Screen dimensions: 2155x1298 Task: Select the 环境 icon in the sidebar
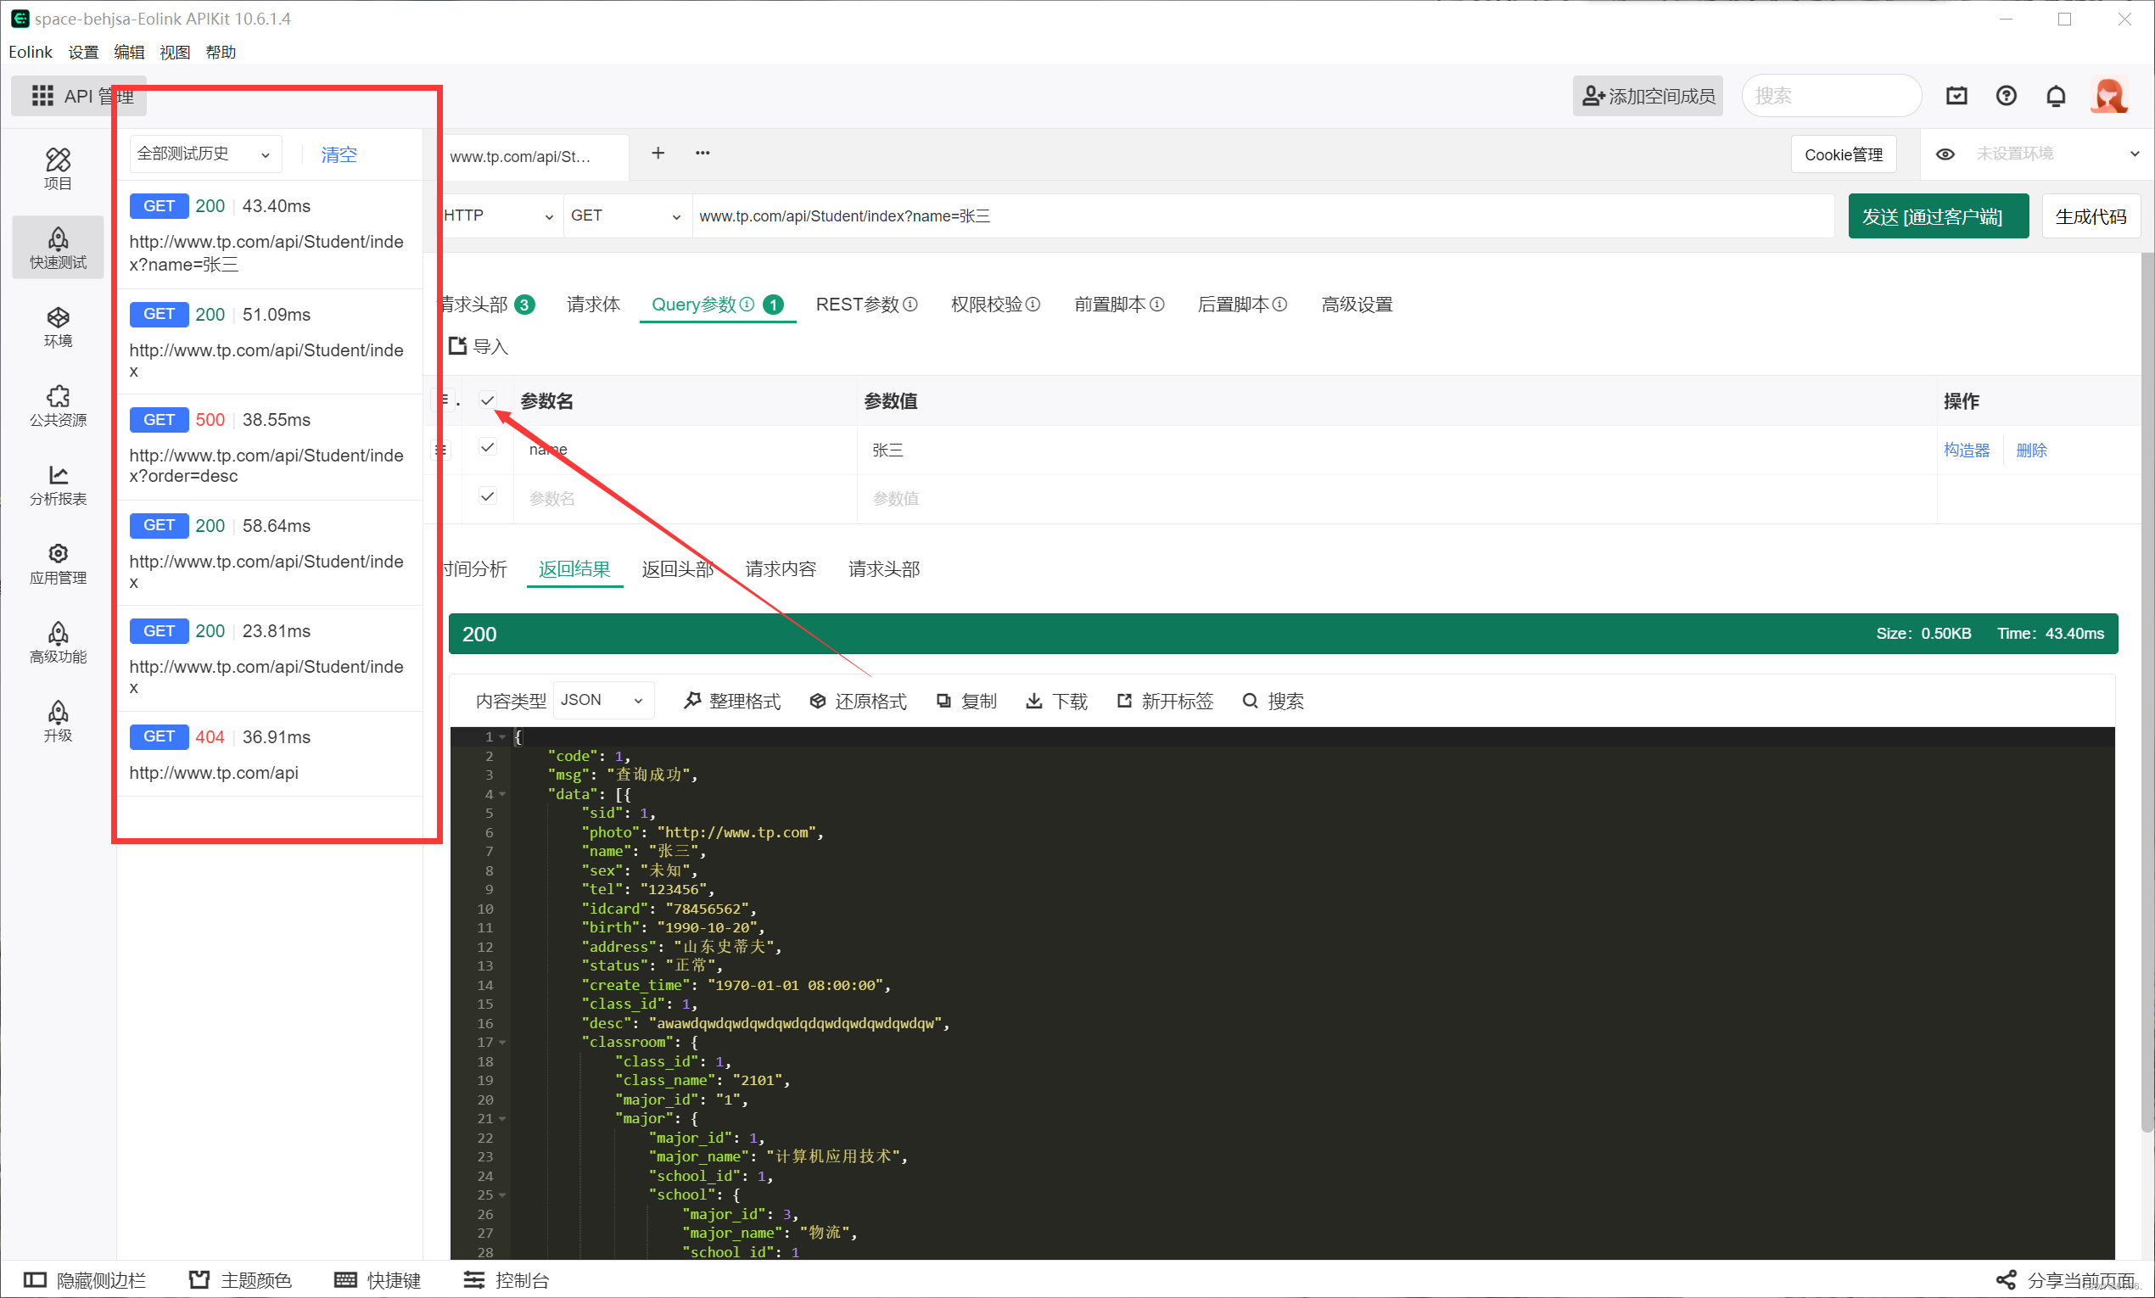[x=58, y=327]
